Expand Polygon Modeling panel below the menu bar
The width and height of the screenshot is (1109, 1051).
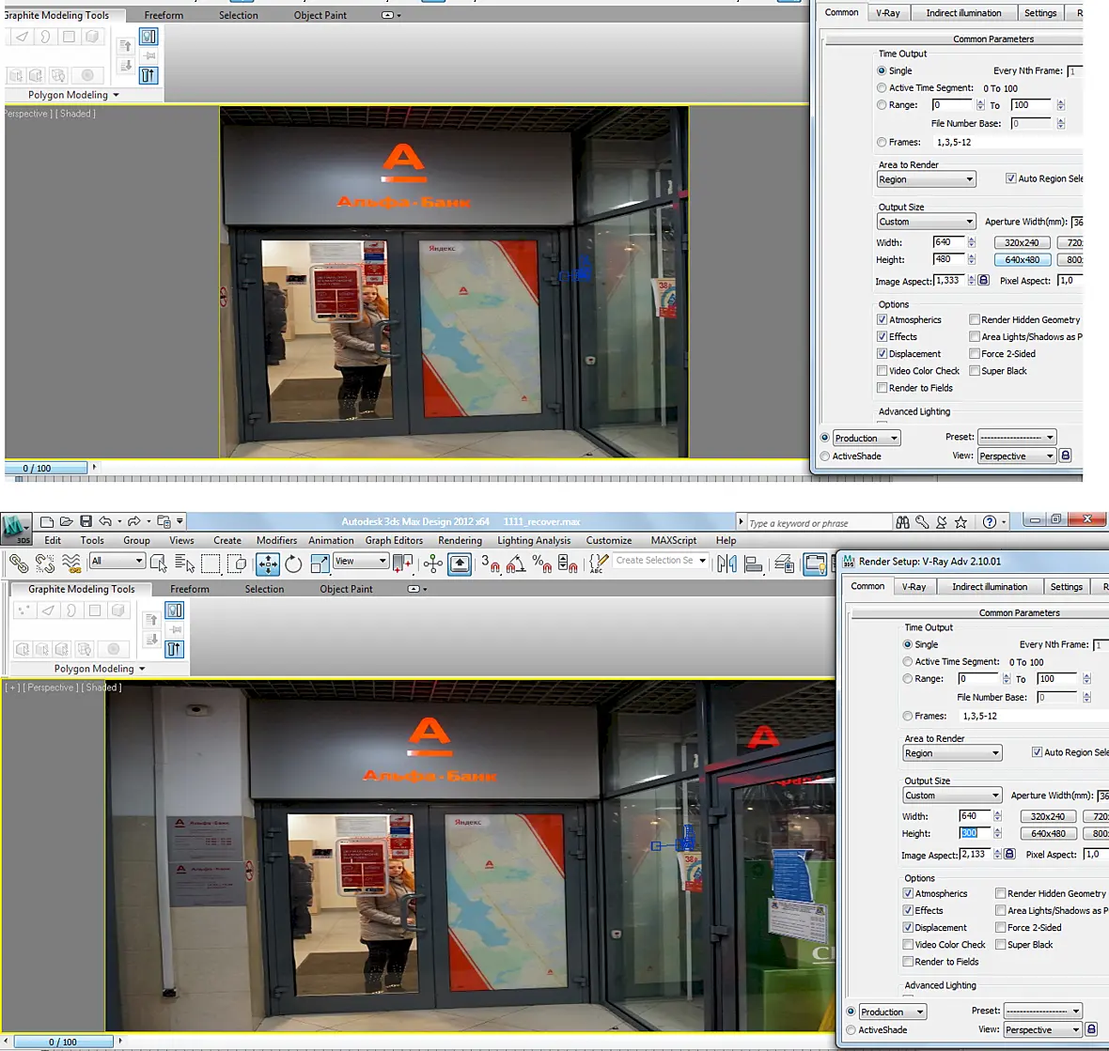(99, 669)
